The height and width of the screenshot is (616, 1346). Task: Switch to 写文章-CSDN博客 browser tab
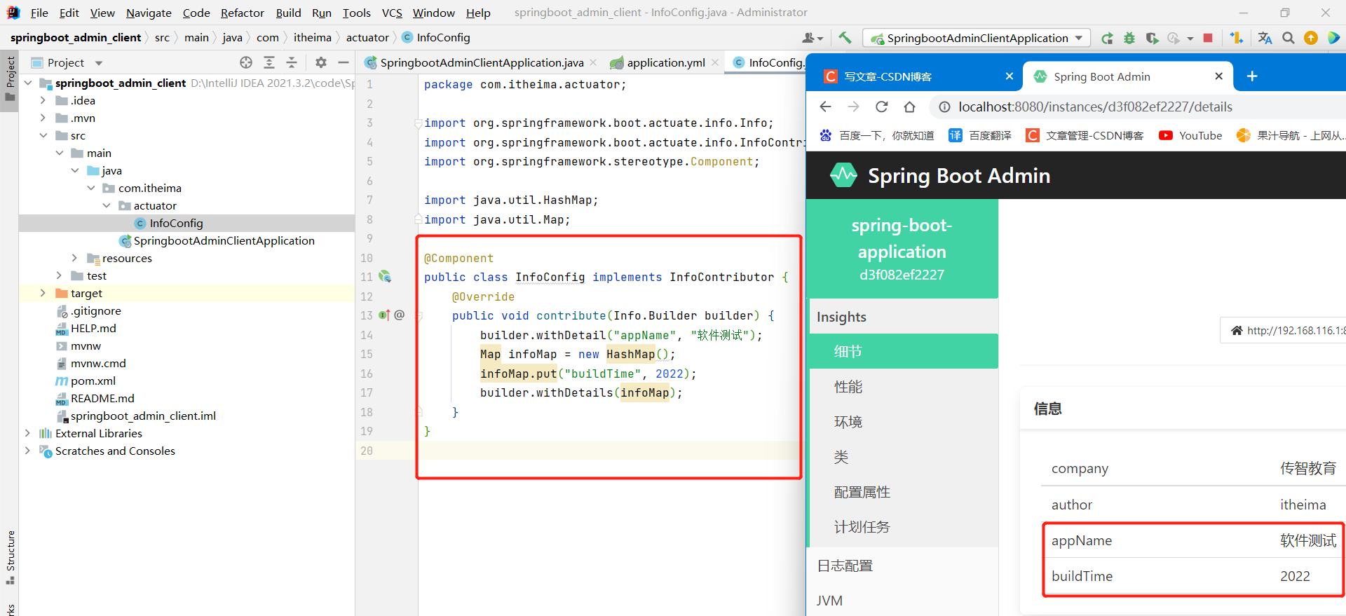tap(913, 76)
